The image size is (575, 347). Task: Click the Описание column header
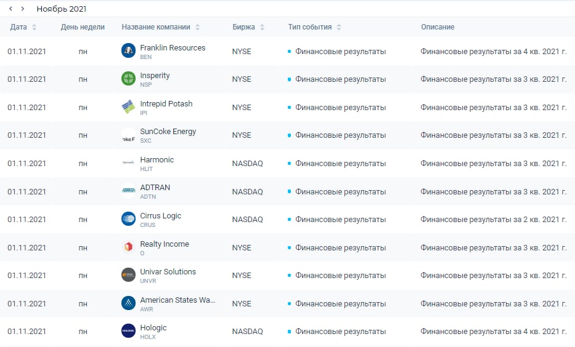click(x=438, y=27)
